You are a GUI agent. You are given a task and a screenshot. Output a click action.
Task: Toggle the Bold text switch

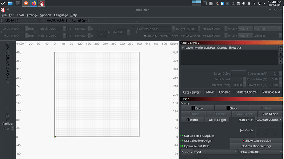coord(146,36)
